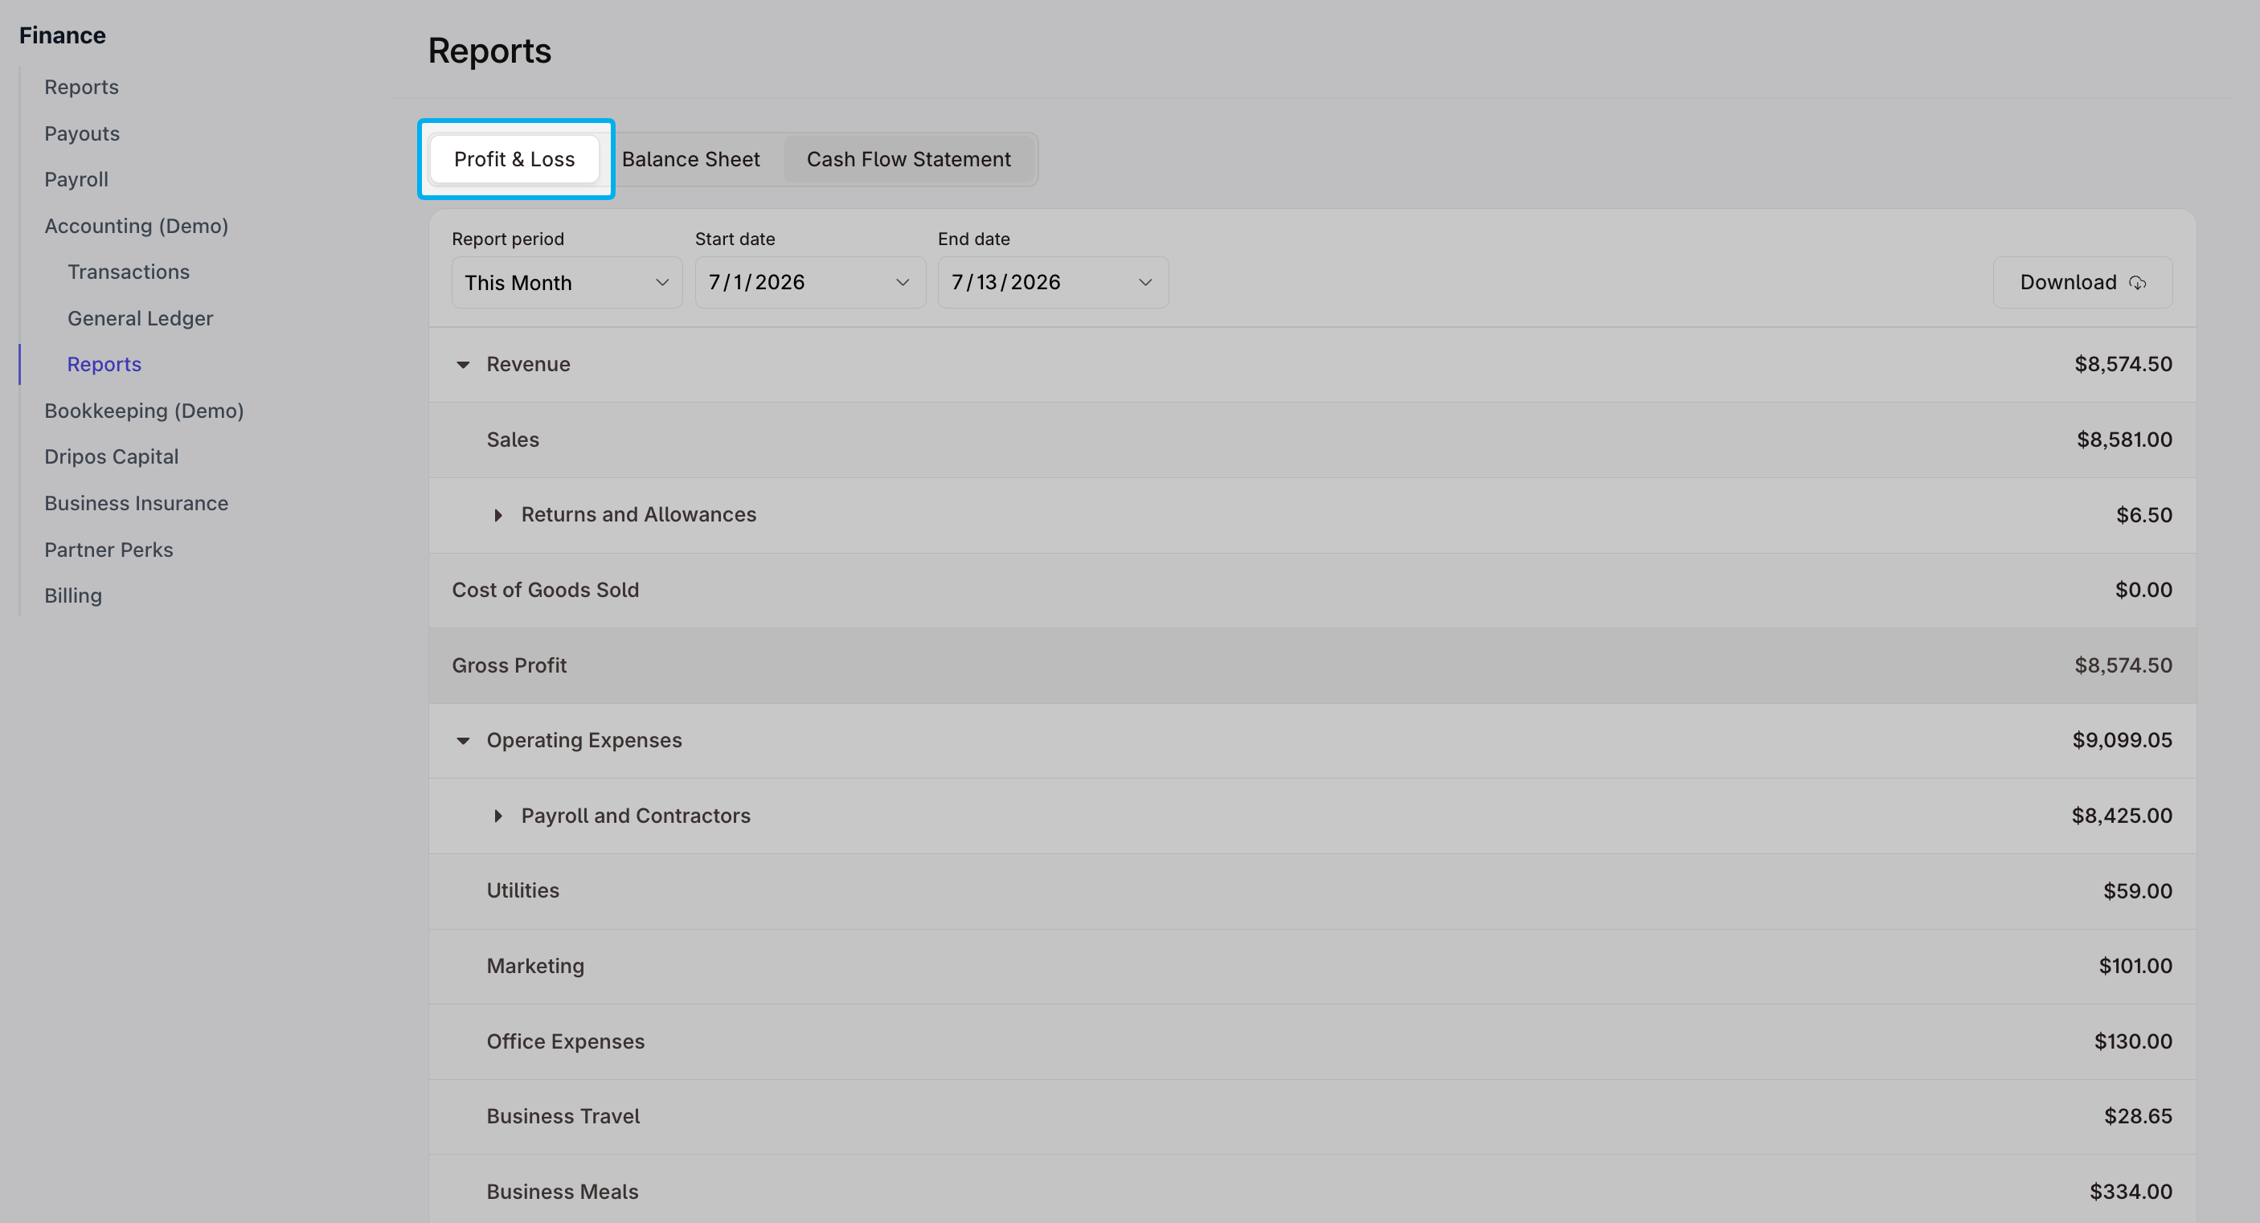Open Billing in sidebar
2260x1223 pixels.
(x=73, y=595)
